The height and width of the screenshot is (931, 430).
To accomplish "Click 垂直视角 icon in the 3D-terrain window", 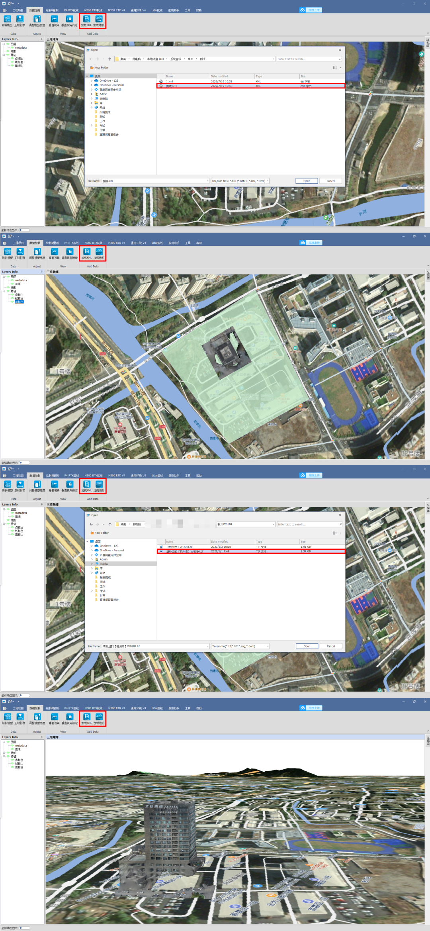I will [55, 717].
